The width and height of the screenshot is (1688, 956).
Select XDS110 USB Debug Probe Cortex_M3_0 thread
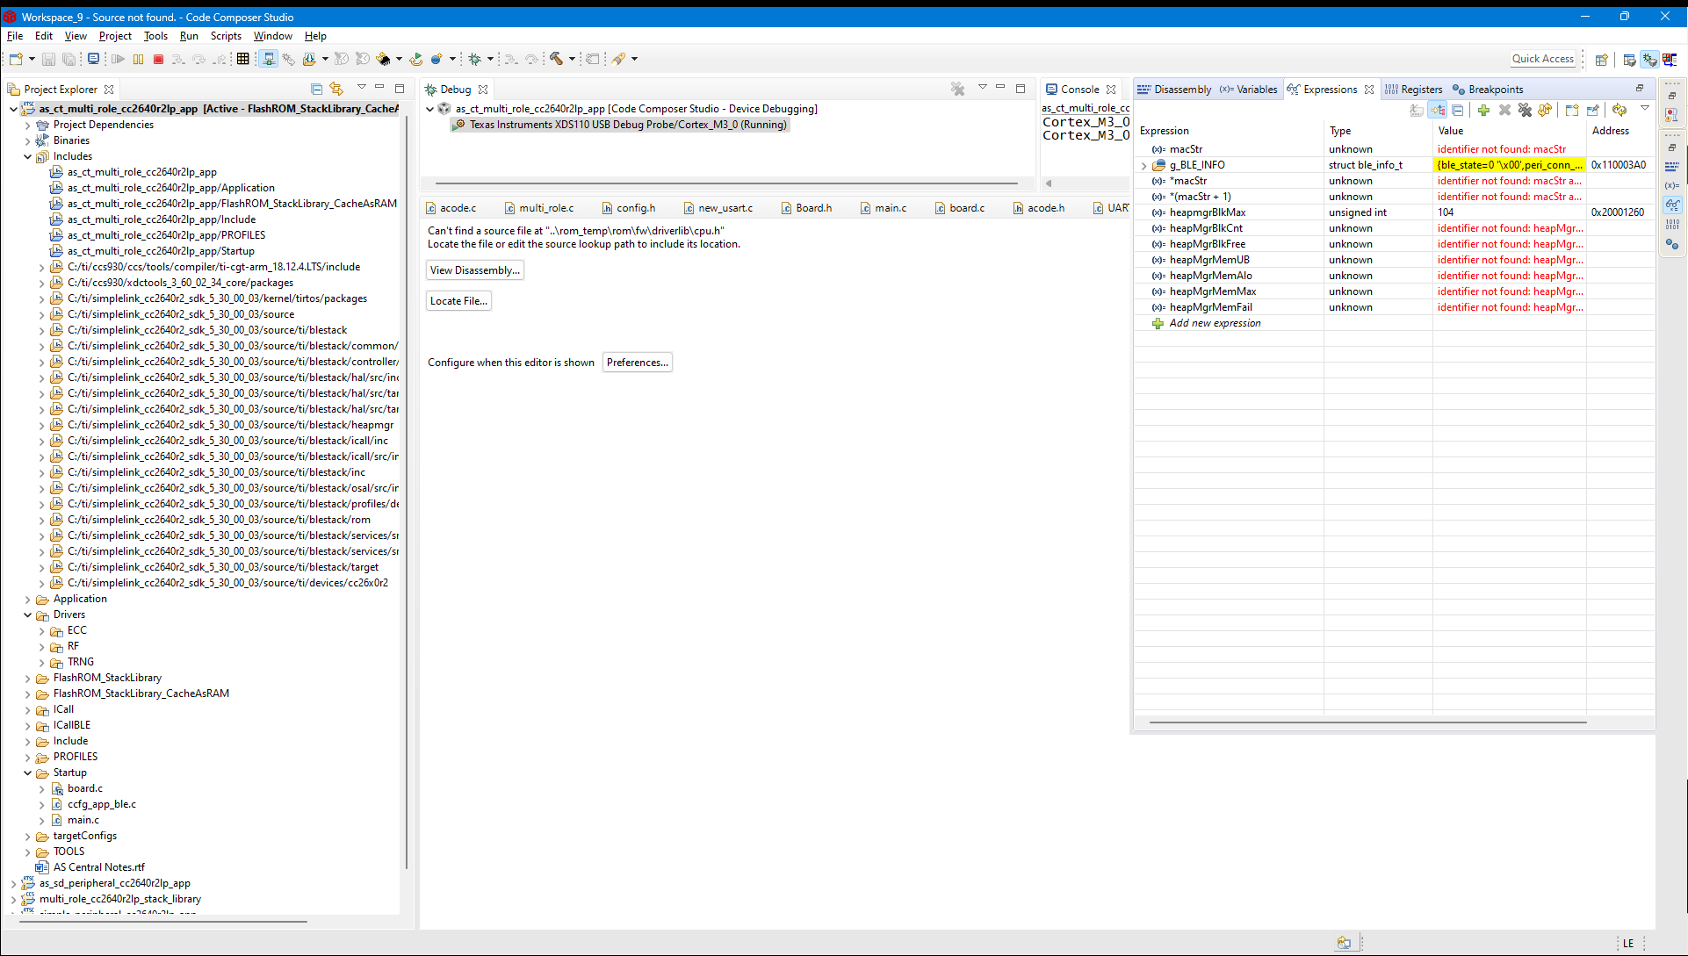coord(620,125)
